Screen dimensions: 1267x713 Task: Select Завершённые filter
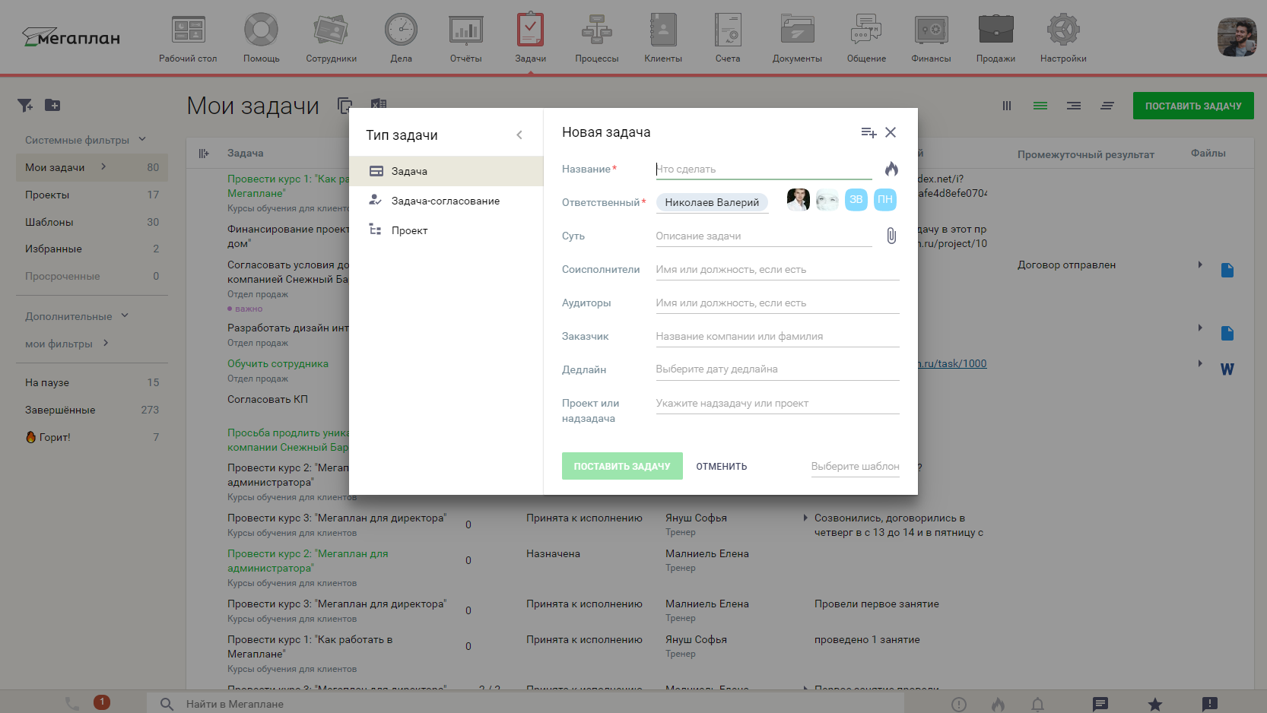click(x=92, y=410)
